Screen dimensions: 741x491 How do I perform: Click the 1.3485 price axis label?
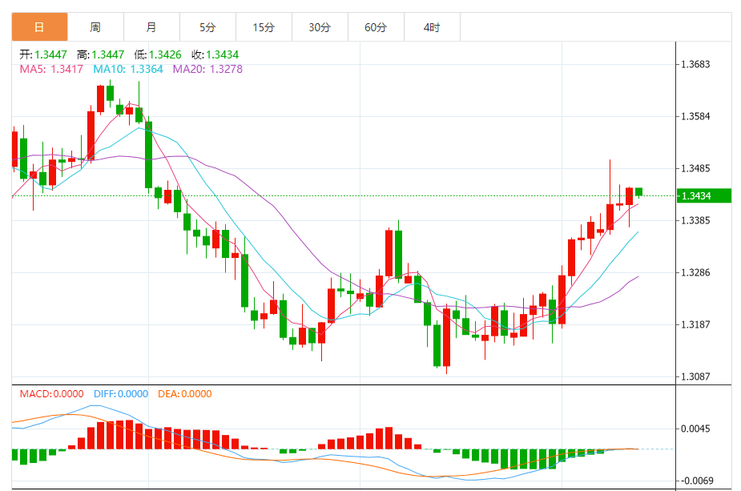tap(695, 168)
